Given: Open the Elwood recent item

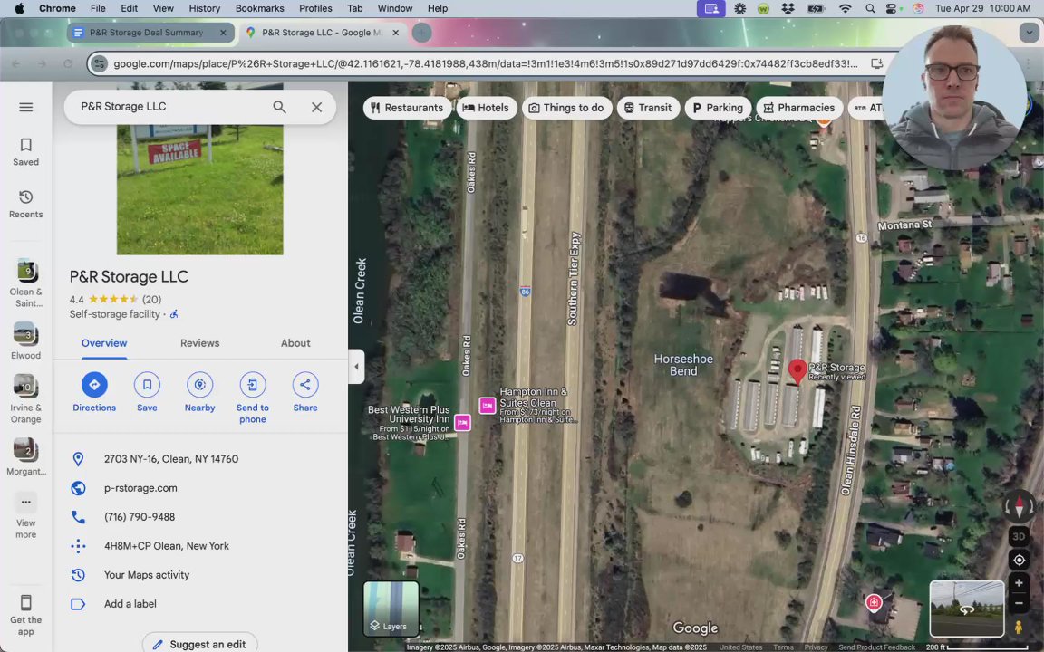Looking at the screenshot, I should [x=26, y=340].
